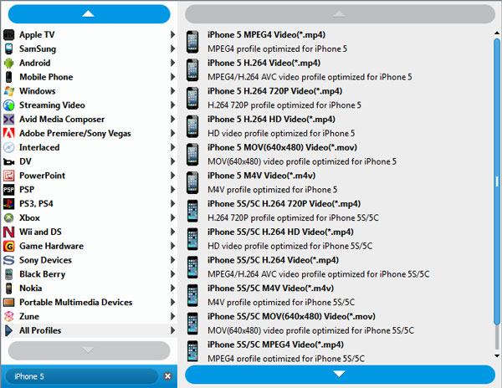This screenshot has height=388, width=502.
Task: Select iPhone 5S/5C MPEG4 Video(*.mp4)
Action: (x=340, y=350)
